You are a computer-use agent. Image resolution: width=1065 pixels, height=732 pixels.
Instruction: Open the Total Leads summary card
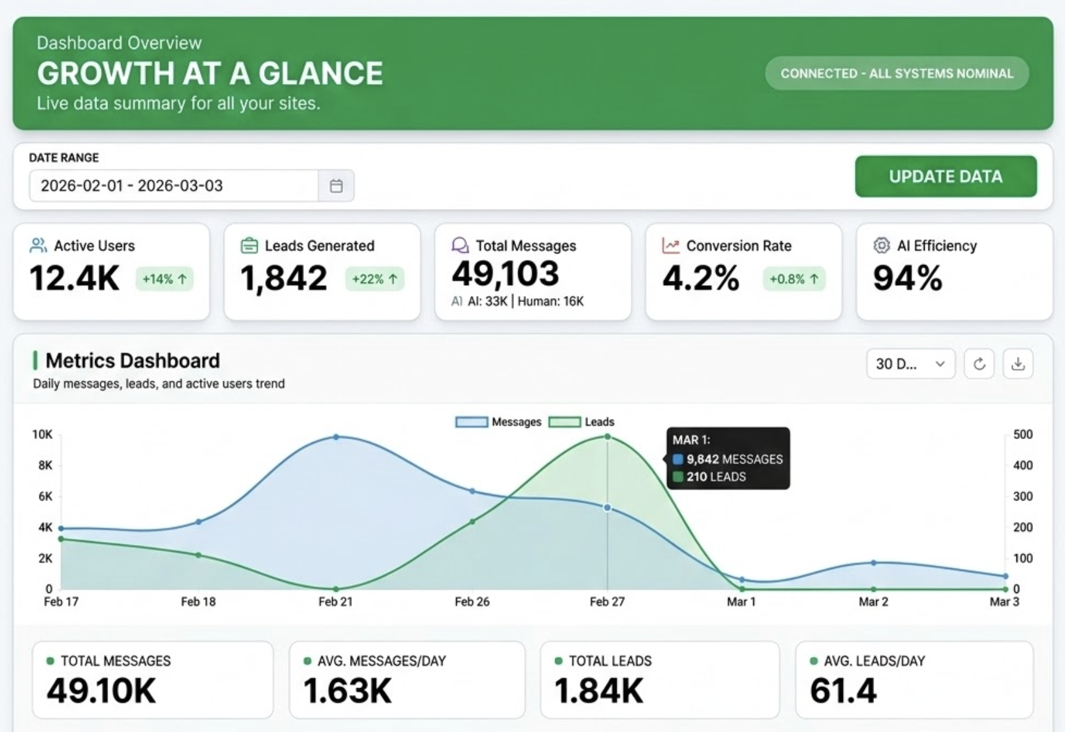tap(659, 680)
